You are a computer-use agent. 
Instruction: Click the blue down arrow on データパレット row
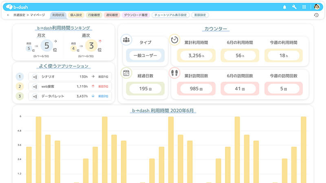93,96
